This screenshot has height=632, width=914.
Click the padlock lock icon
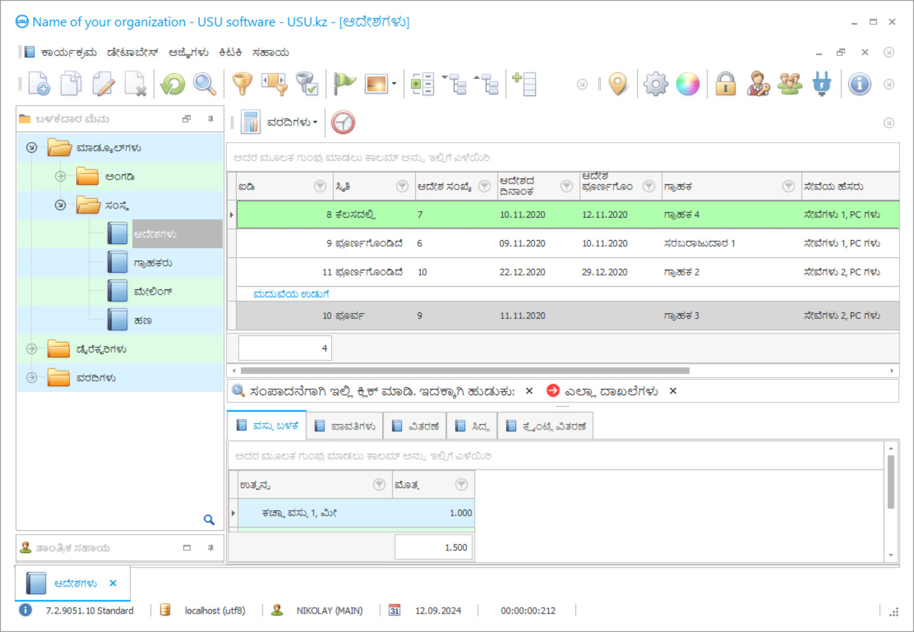tap(725, 84)
